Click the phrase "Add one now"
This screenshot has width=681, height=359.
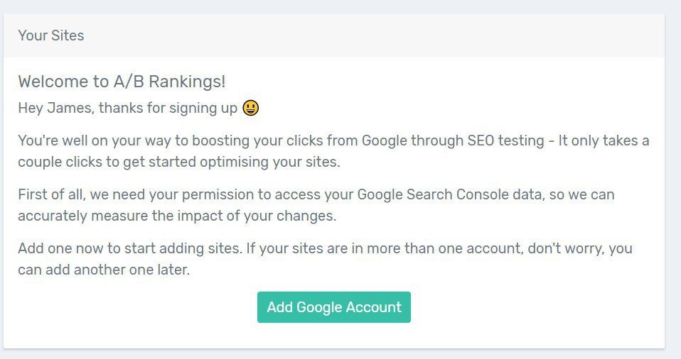click(57, 249)
